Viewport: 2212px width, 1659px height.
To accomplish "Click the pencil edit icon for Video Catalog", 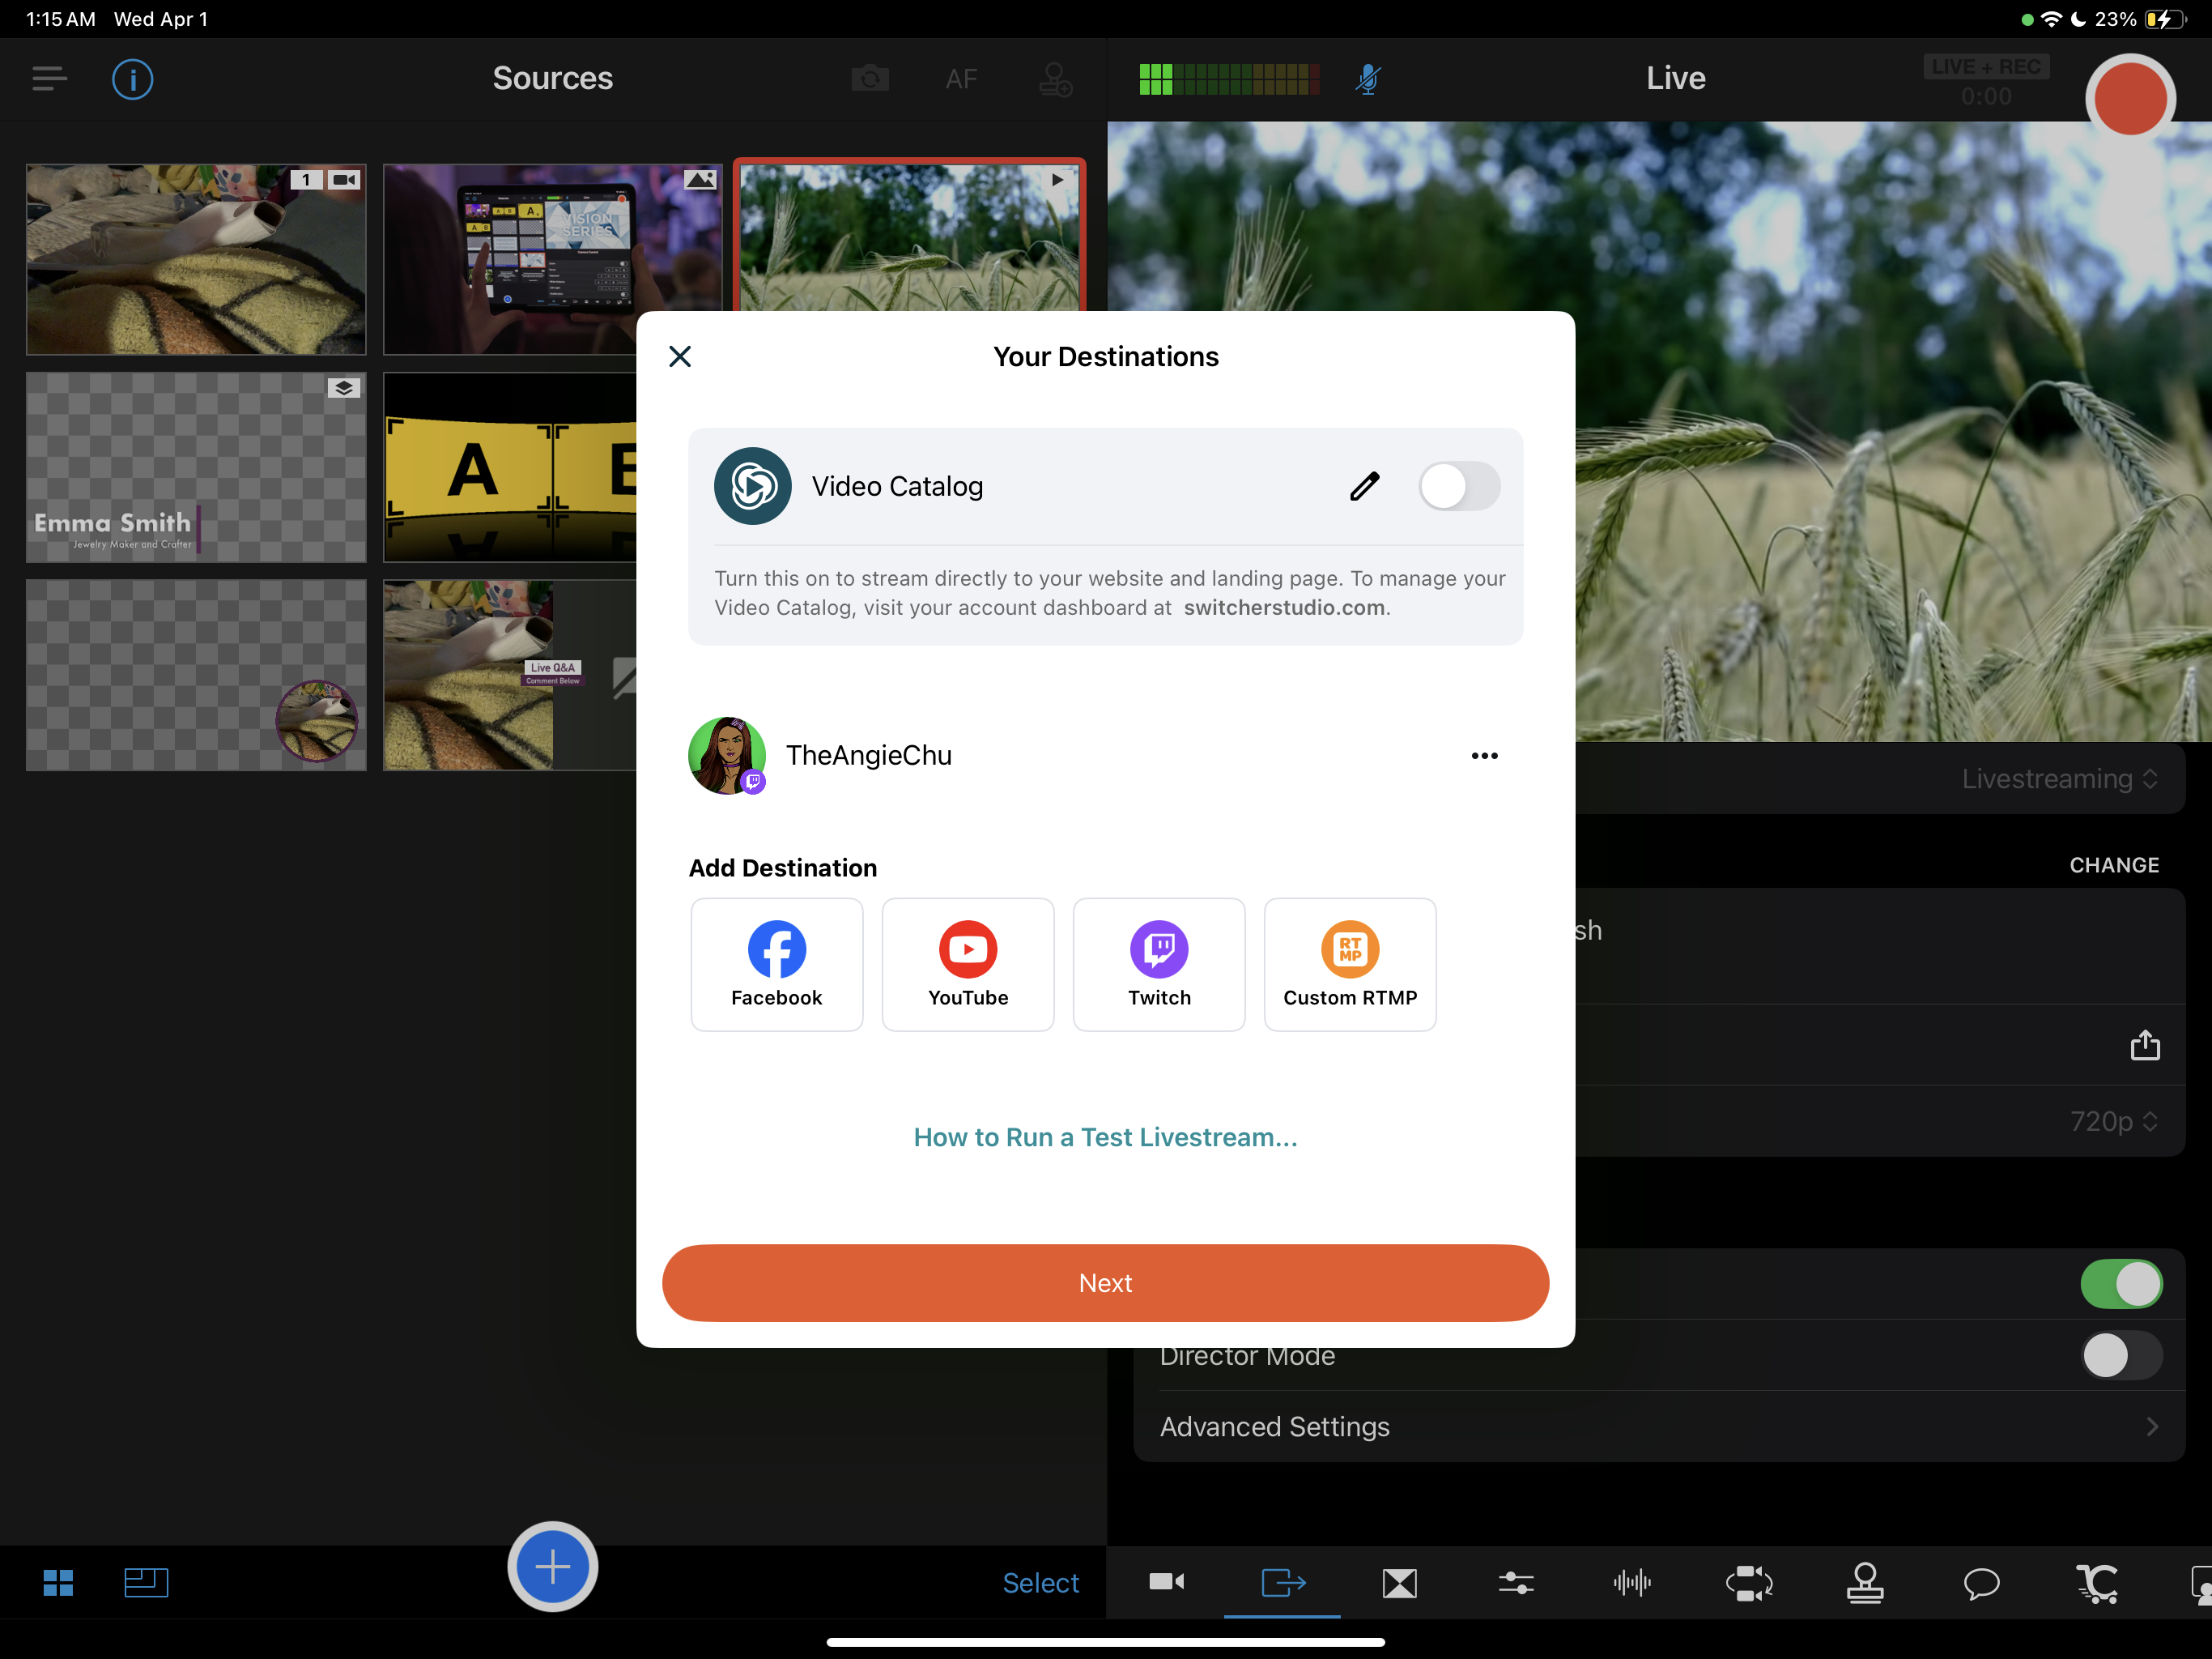I will tap(1364, 486).
